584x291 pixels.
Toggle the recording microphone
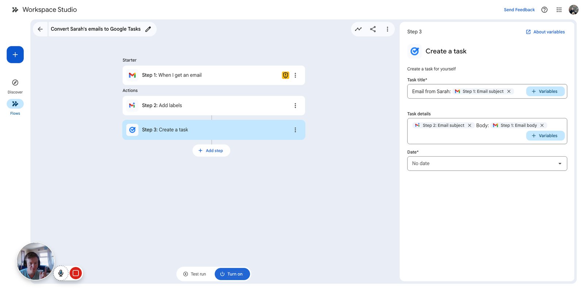[61, 273]
